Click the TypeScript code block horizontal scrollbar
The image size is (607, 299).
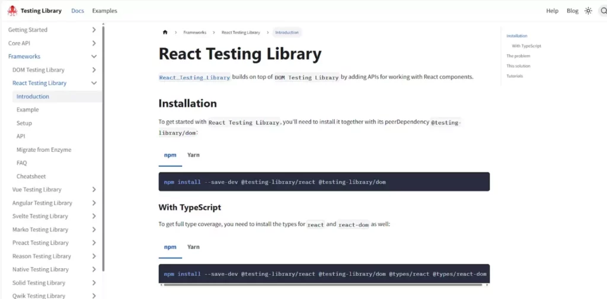pyautogui.click(x=323, y=285)
